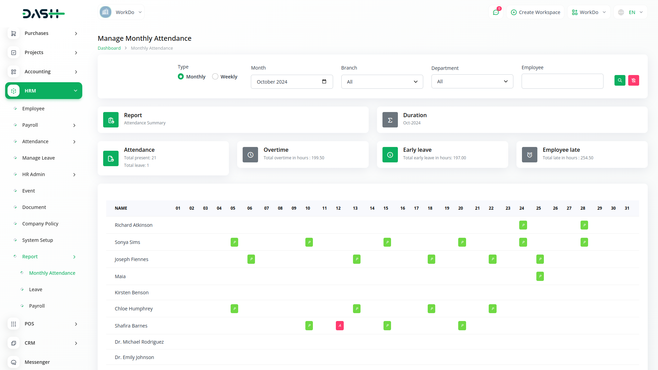Switch to the Weekly type radio button

pyautogui.click(x=215, y=76)
